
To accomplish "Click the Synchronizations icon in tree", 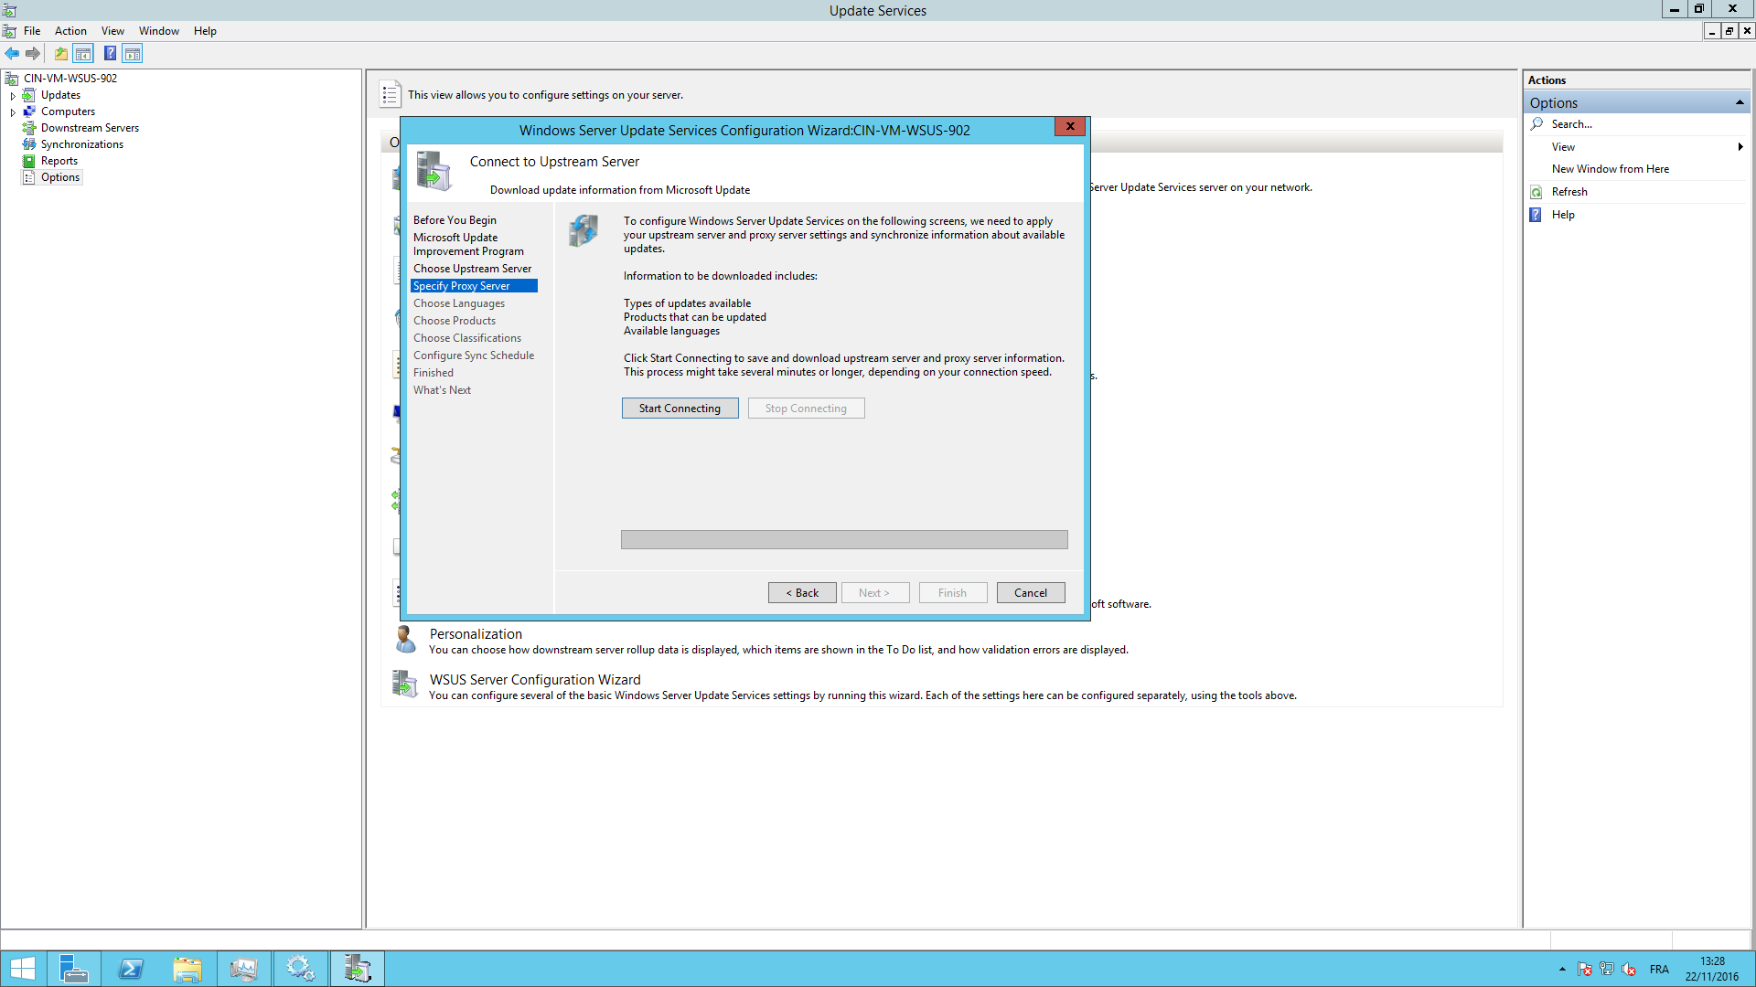I will click(29, 144).
